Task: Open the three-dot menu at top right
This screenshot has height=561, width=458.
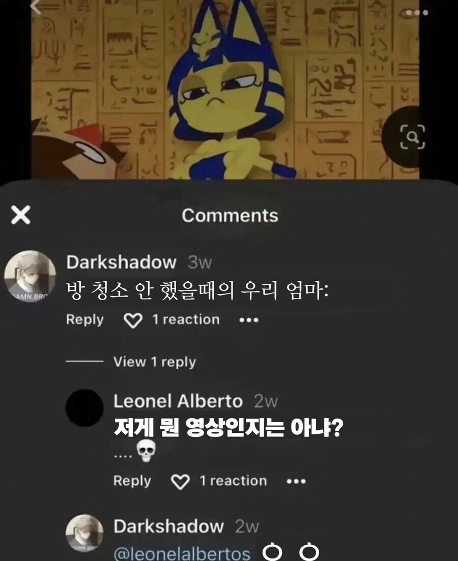Action: pos(416,13)
